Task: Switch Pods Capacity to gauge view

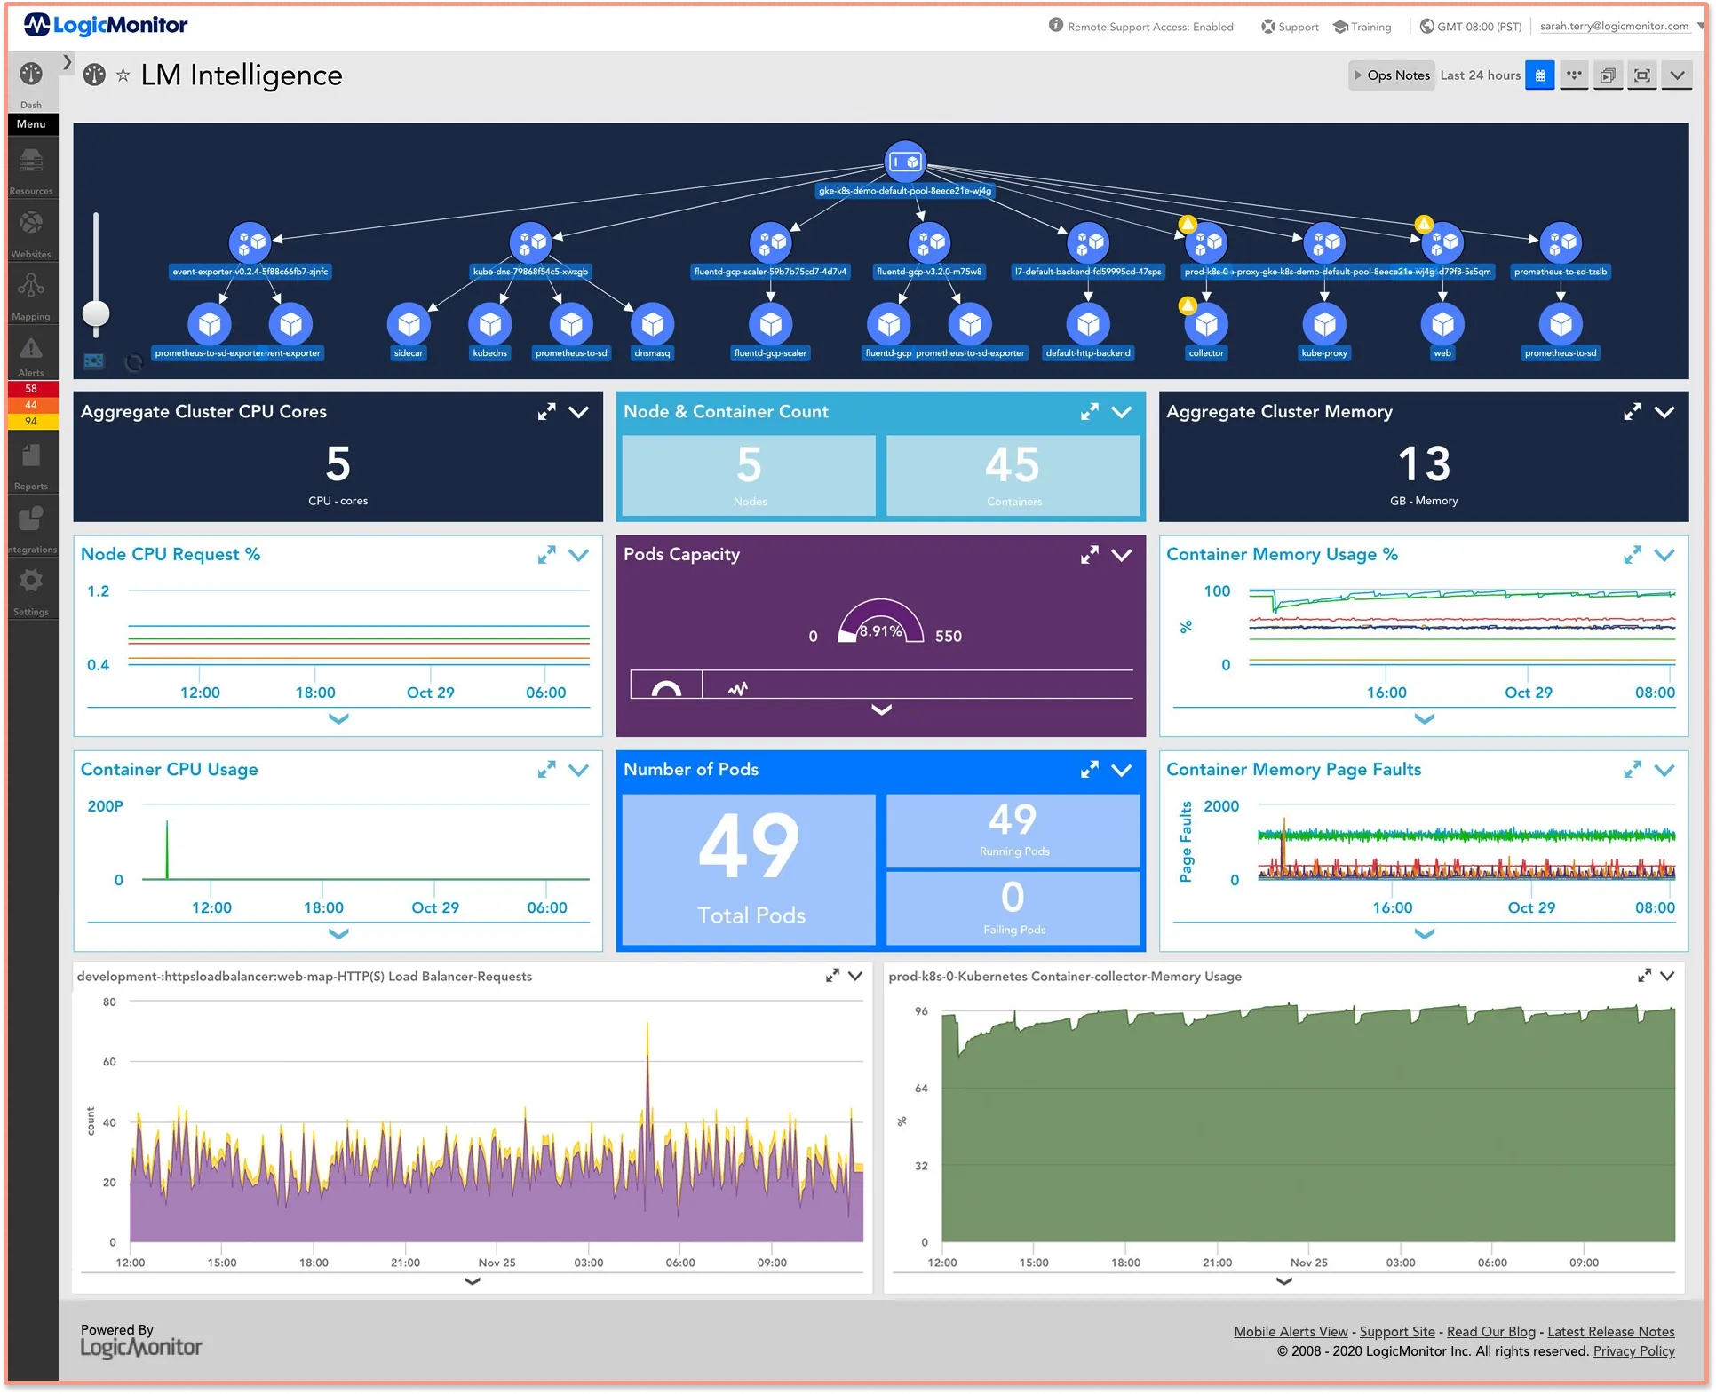Action: pos(666,686)
